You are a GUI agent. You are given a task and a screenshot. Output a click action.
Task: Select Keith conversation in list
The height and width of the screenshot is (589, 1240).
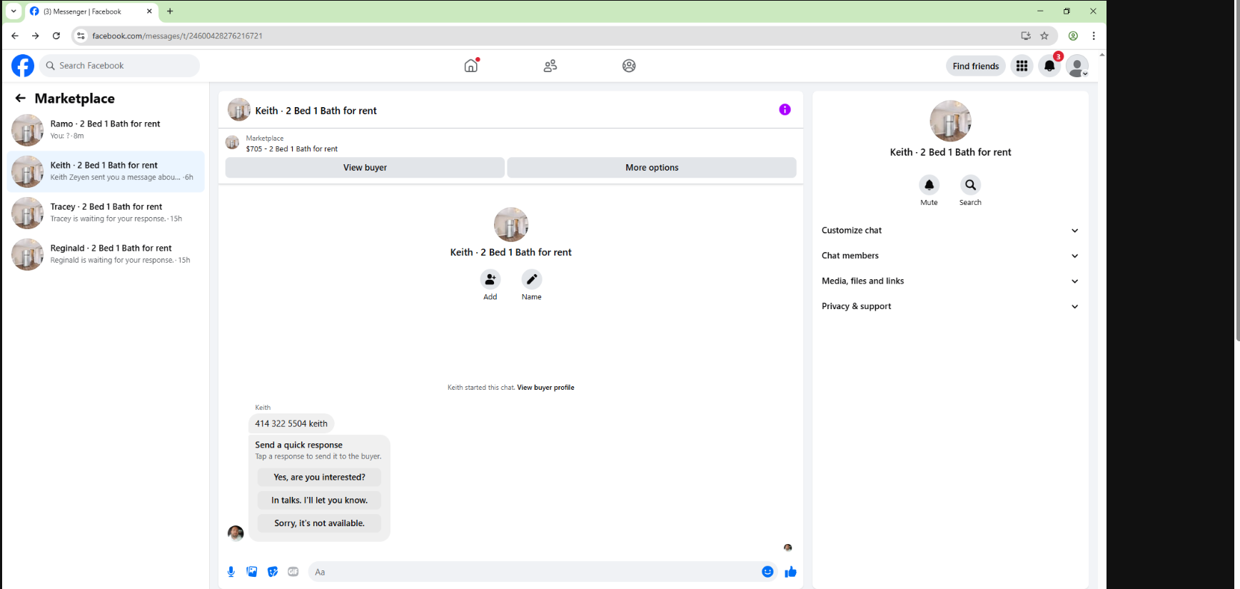106,171
